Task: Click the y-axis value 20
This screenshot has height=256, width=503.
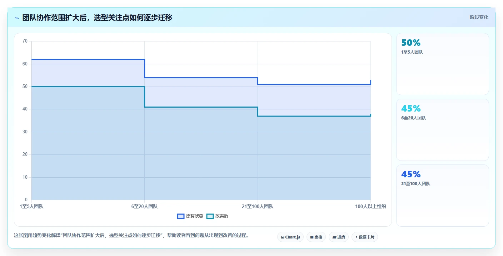Action: click(25, 154)
